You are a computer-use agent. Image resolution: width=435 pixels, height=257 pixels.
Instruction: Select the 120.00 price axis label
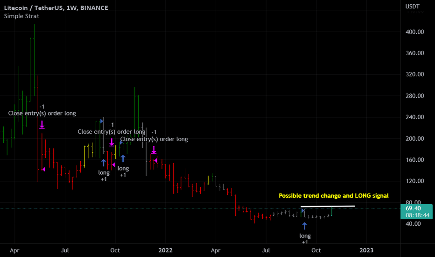click(415, 181)
